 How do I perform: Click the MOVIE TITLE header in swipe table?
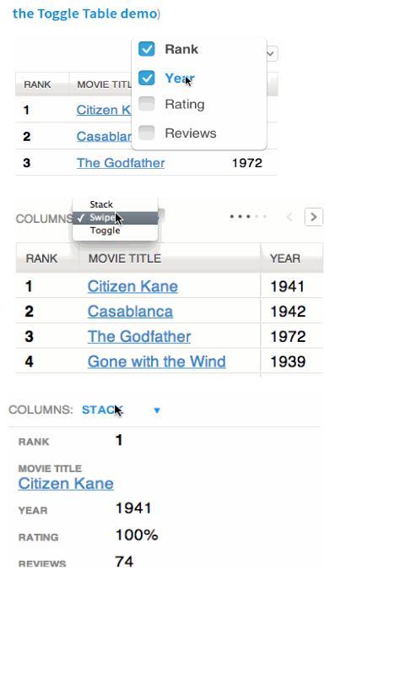click(125, 258)
